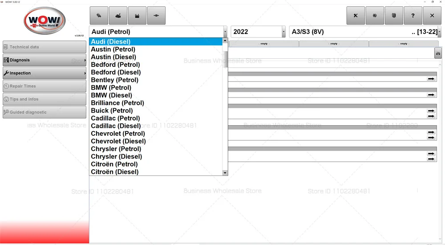The height and width of the screenshot is (245, 445).
Task: Pick BMW (Petrol) in the make list
Action: point(156,88)
